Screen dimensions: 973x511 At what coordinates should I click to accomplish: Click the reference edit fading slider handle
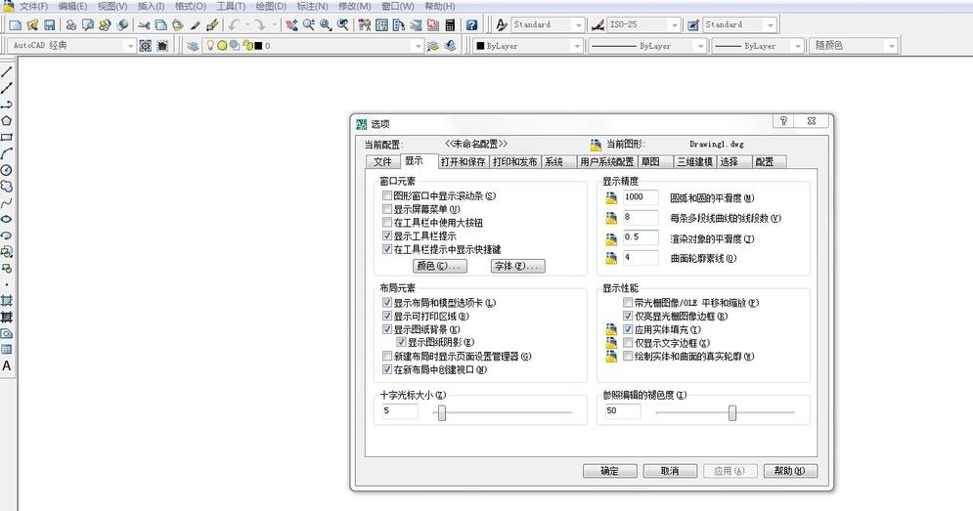click(x=732, y=412)
